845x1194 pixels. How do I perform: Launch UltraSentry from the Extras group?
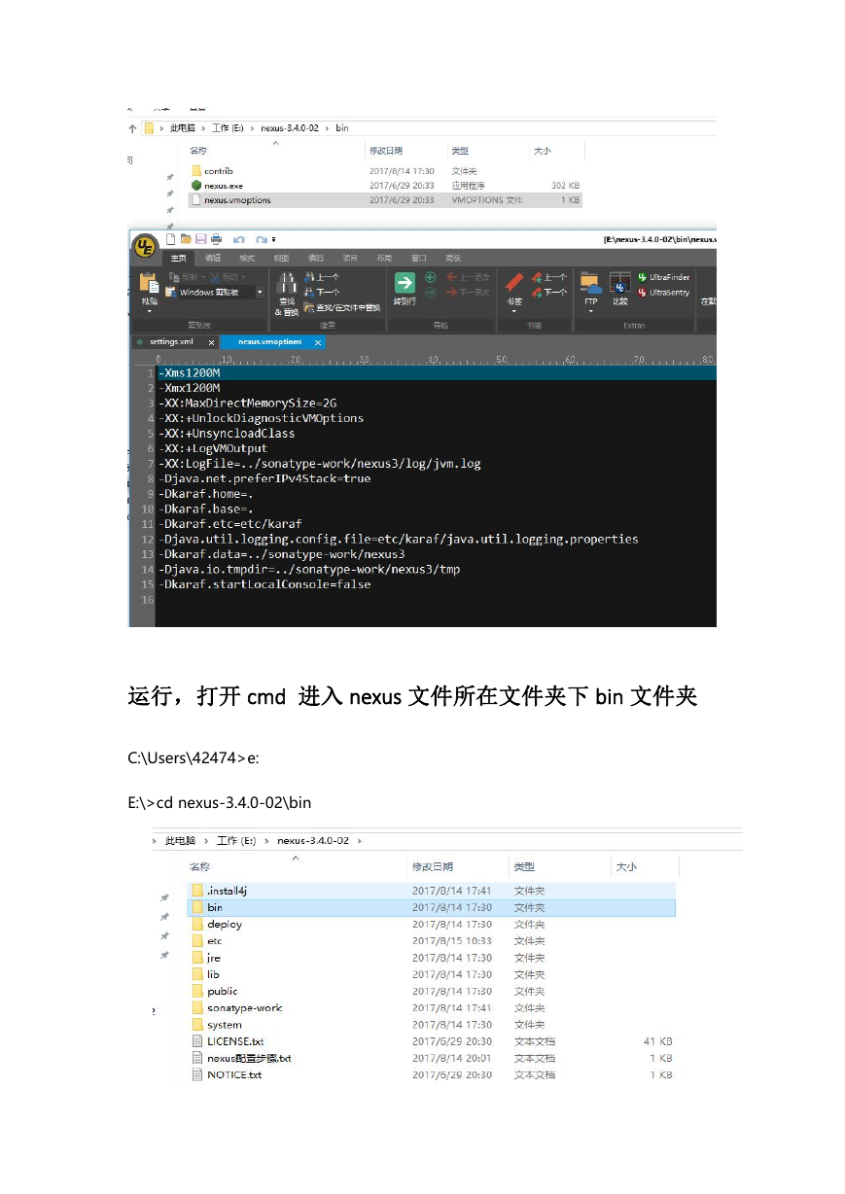click(663, 292)
